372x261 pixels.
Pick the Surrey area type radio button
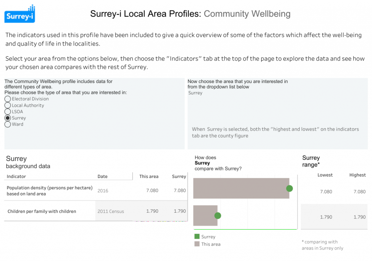coord(8,118)
